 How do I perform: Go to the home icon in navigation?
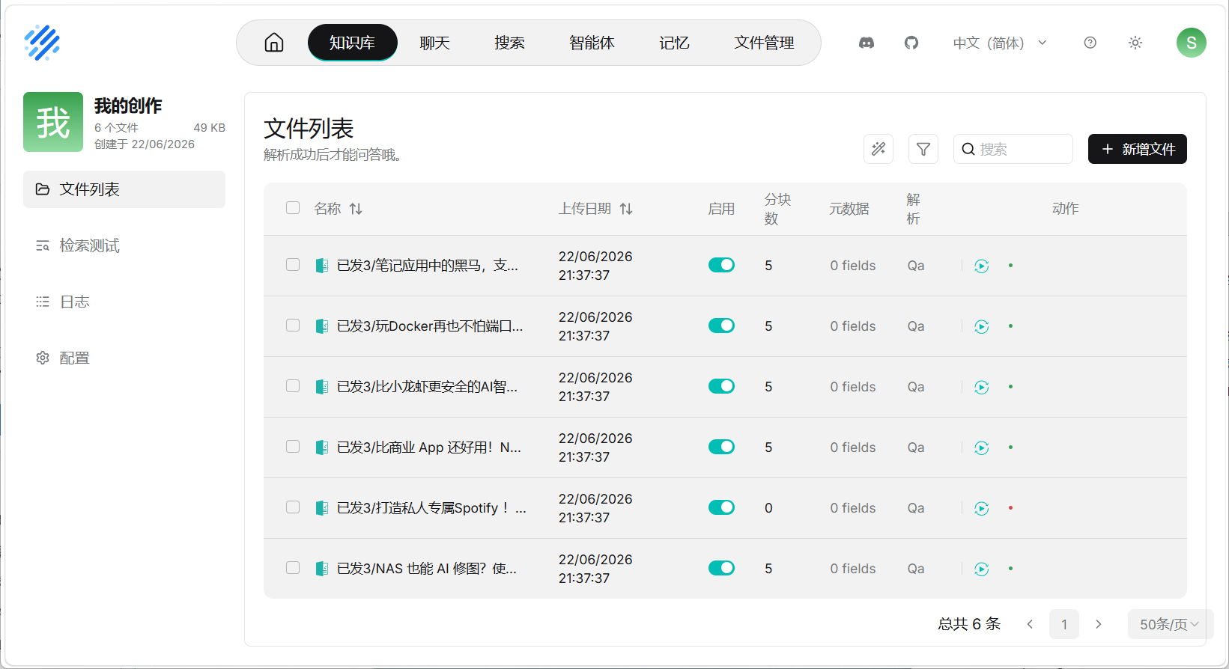[x=274, y=43]
